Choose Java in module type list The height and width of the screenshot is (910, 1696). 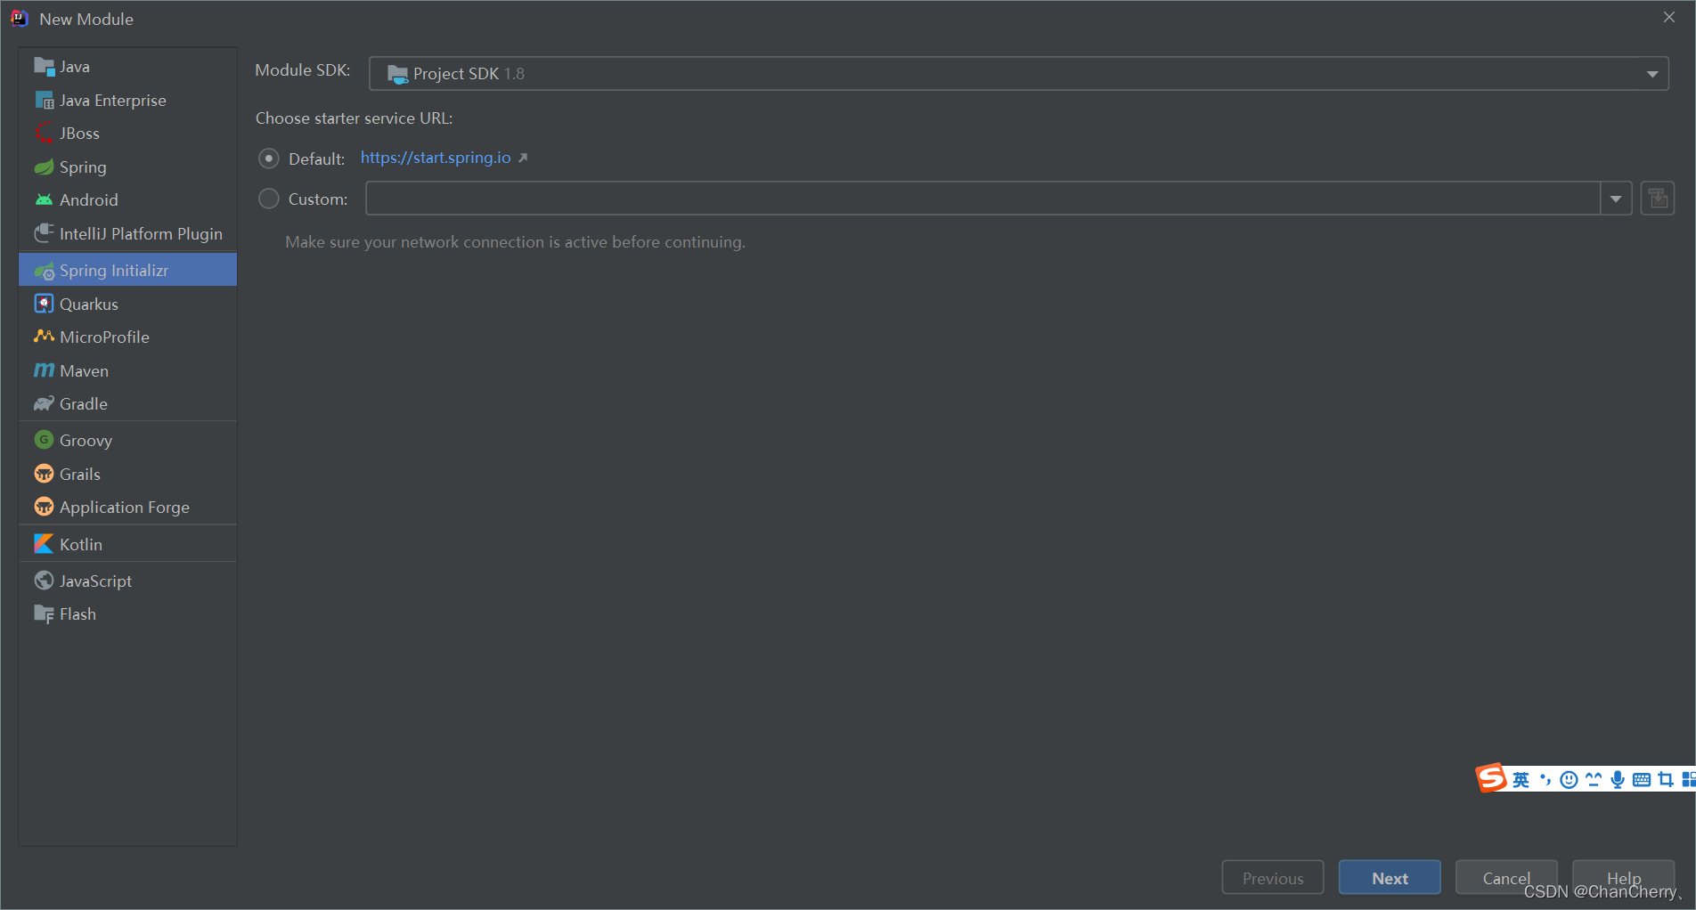coord(127,67)
